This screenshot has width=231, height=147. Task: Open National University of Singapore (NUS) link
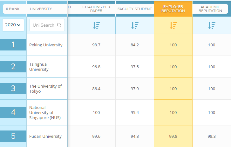45,113
